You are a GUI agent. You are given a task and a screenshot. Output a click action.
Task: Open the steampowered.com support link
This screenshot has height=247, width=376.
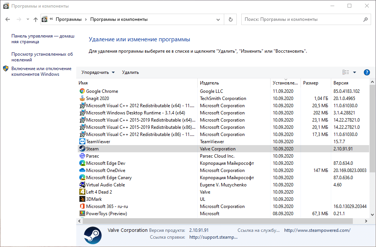coord(317,230)
